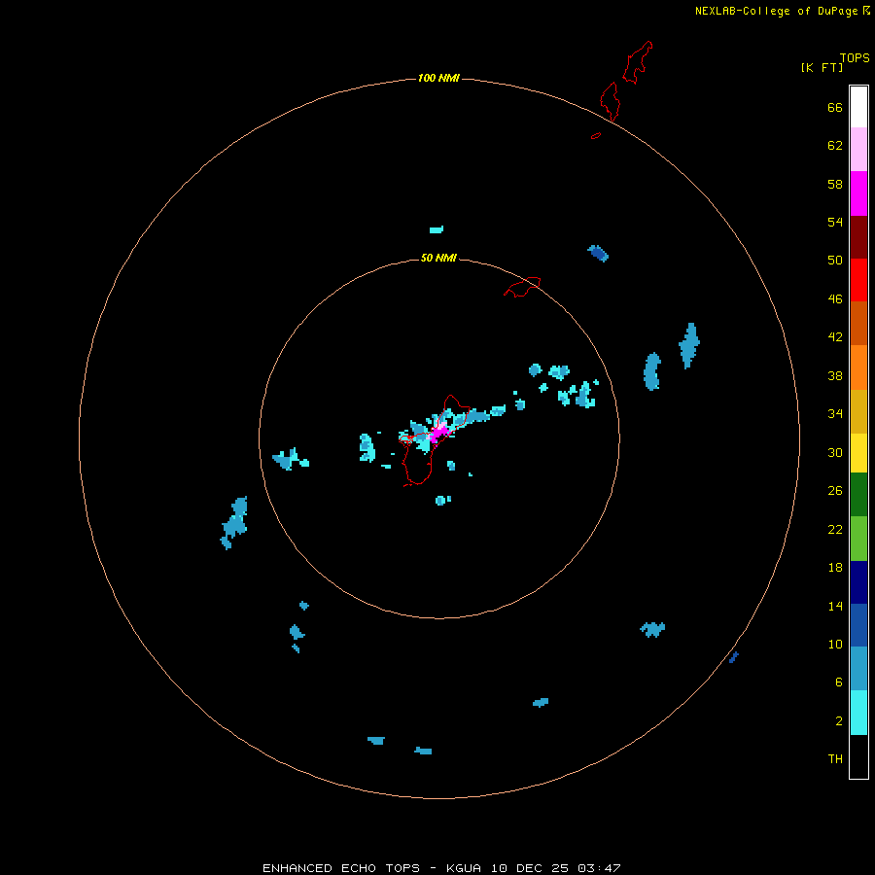Click the TOPS legend title
This screenshot has height=875, width=875.
pyautogui.click(x=855, y=57)
